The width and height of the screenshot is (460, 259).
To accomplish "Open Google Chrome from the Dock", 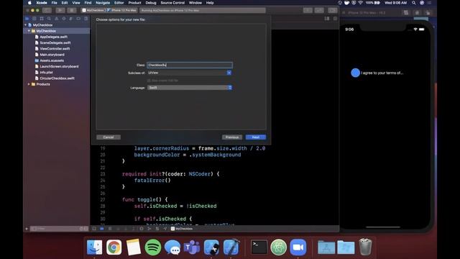I will 114,247.
